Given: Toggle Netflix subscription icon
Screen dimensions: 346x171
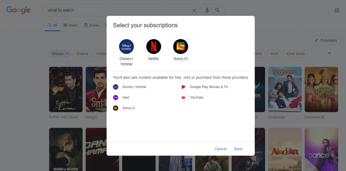Looking at the screenshot, I should click(154, 47).
